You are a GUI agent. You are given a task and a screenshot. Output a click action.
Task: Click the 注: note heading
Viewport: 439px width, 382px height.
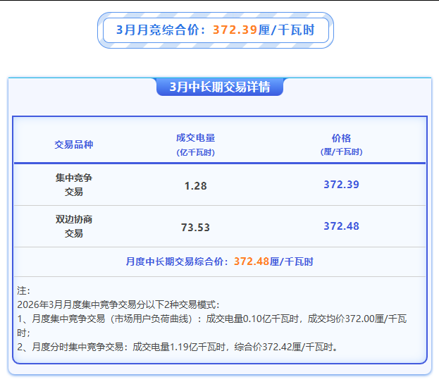click(23, 290)
